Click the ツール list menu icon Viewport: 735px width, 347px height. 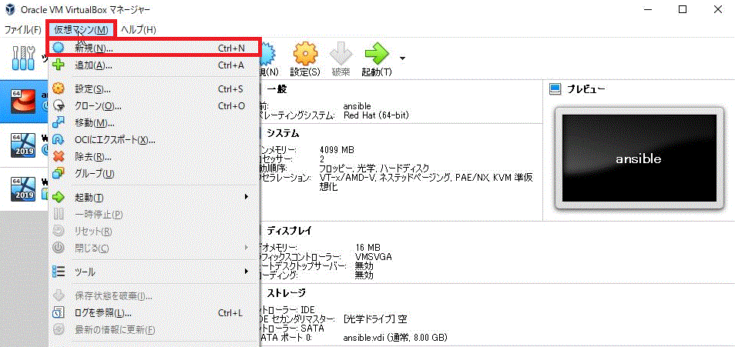point(58,271)
